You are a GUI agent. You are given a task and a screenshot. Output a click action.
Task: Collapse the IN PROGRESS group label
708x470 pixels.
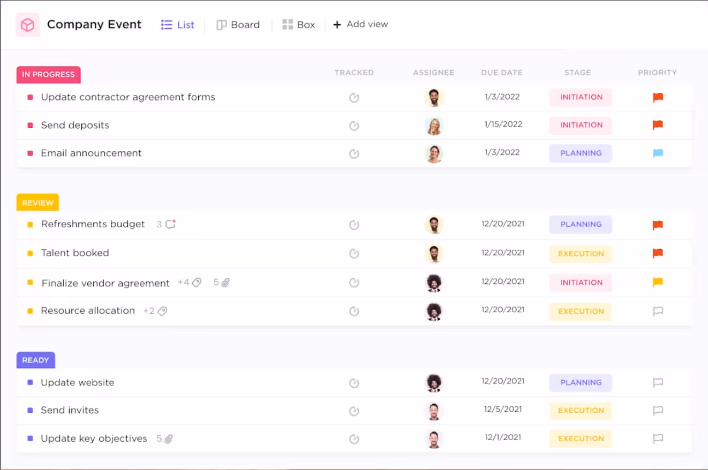(x=48, y=74)
